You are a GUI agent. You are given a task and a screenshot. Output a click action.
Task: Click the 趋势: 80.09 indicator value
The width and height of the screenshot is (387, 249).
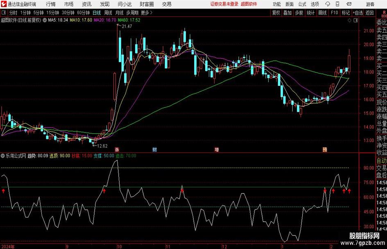38,156
